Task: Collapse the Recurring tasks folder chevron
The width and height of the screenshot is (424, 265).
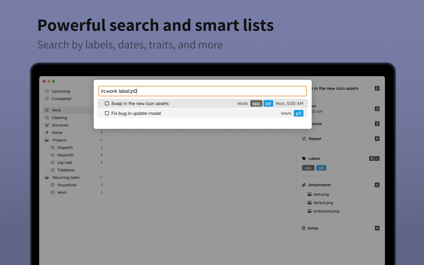Action: point(101,177)
